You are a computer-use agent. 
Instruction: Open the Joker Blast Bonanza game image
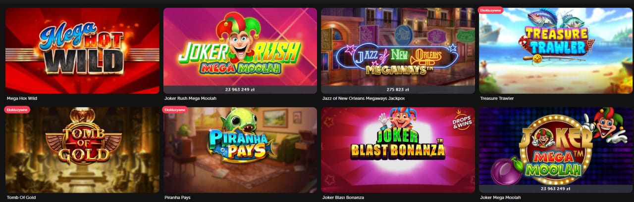(398, 150)
